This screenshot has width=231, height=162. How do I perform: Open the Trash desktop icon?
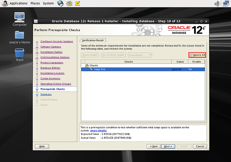click(20, 55)
